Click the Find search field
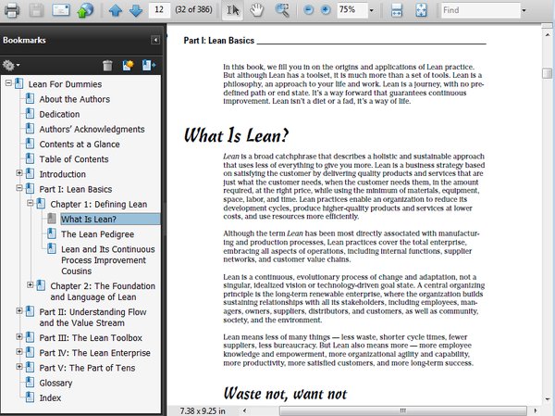The width and height of the screenshot is (555, 416). 481,10
